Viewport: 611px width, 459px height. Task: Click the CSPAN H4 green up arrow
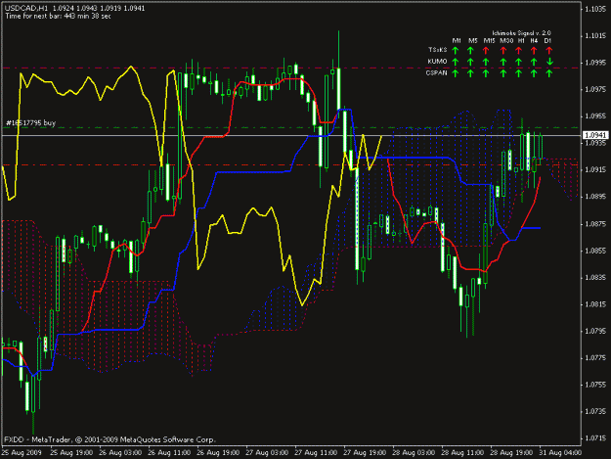click(x=534, y=73)
